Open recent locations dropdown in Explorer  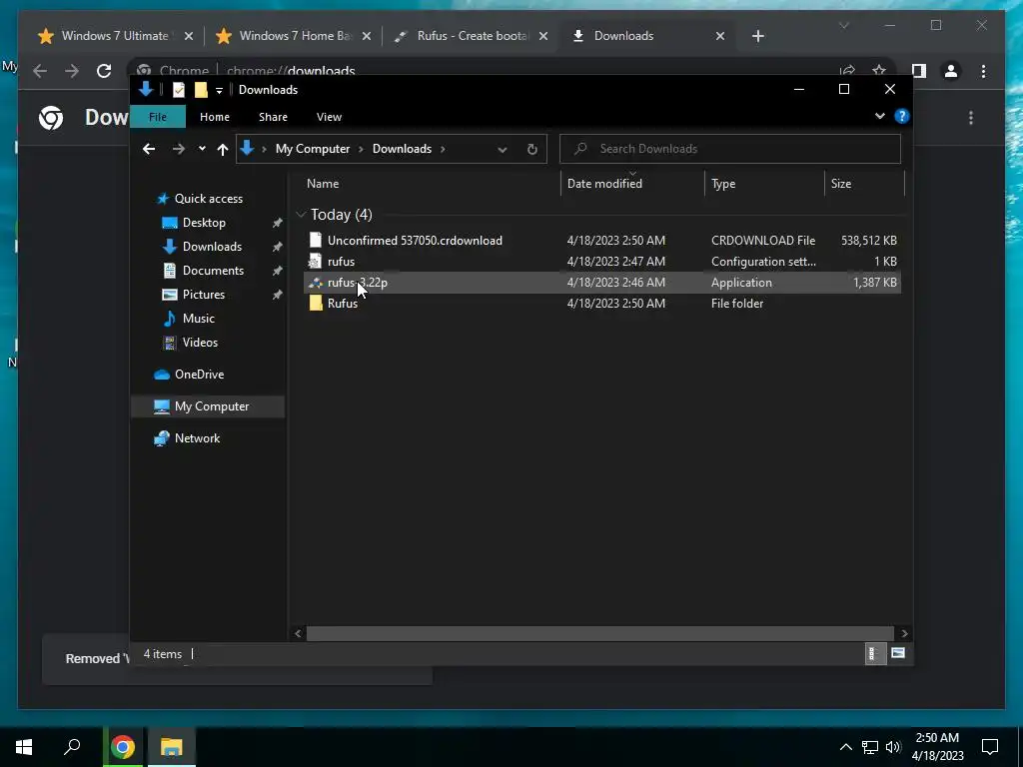click(202, 149)
